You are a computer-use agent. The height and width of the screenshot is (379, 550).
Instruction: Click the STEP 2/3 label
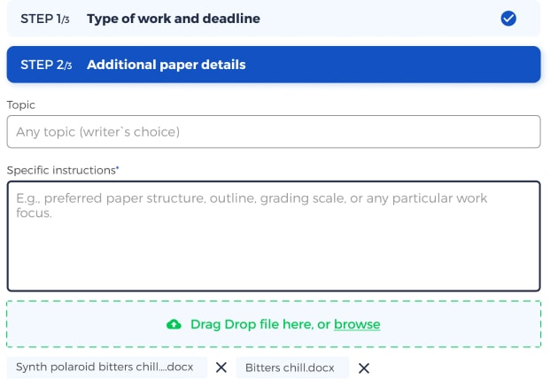pyautogui.click(x=45, y=65)
